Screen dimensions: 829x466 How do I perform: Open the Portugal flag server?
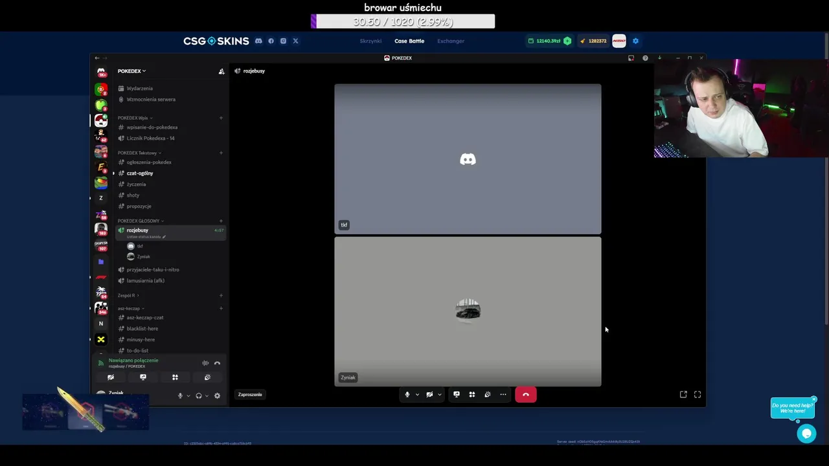[x=101, y=89]
